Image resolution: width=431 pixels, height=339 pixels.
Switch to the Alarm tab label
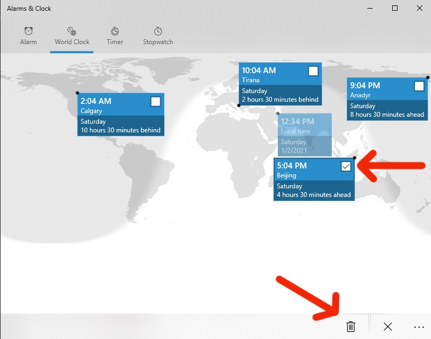[28, 42]
